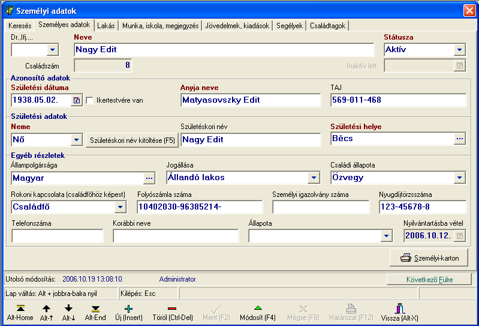Click the Administrator user name text

point(177,279)
